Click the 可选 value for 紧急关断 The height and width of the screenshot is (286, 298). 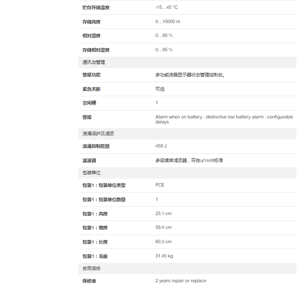click(160, 89)
